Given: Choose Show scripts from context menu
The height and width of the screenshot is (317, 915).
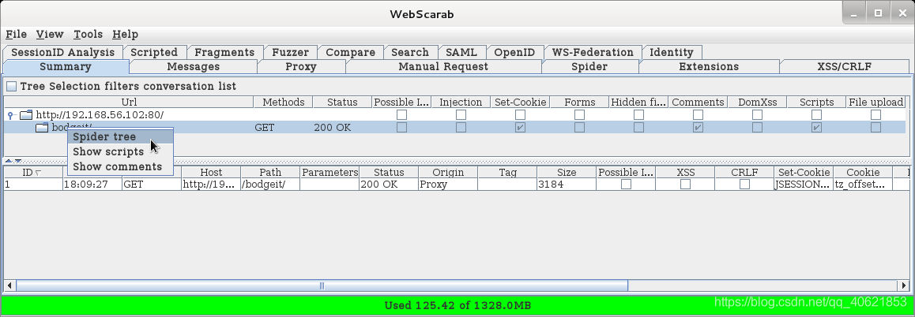Looking at the screenshot, I should (x=121, y=151).
